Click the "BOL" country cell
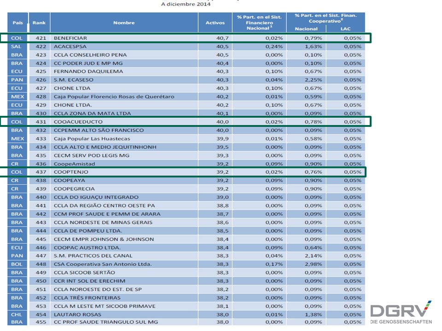Screen dimensions: 442x331 pyautogui.click(x=17, y=264)
